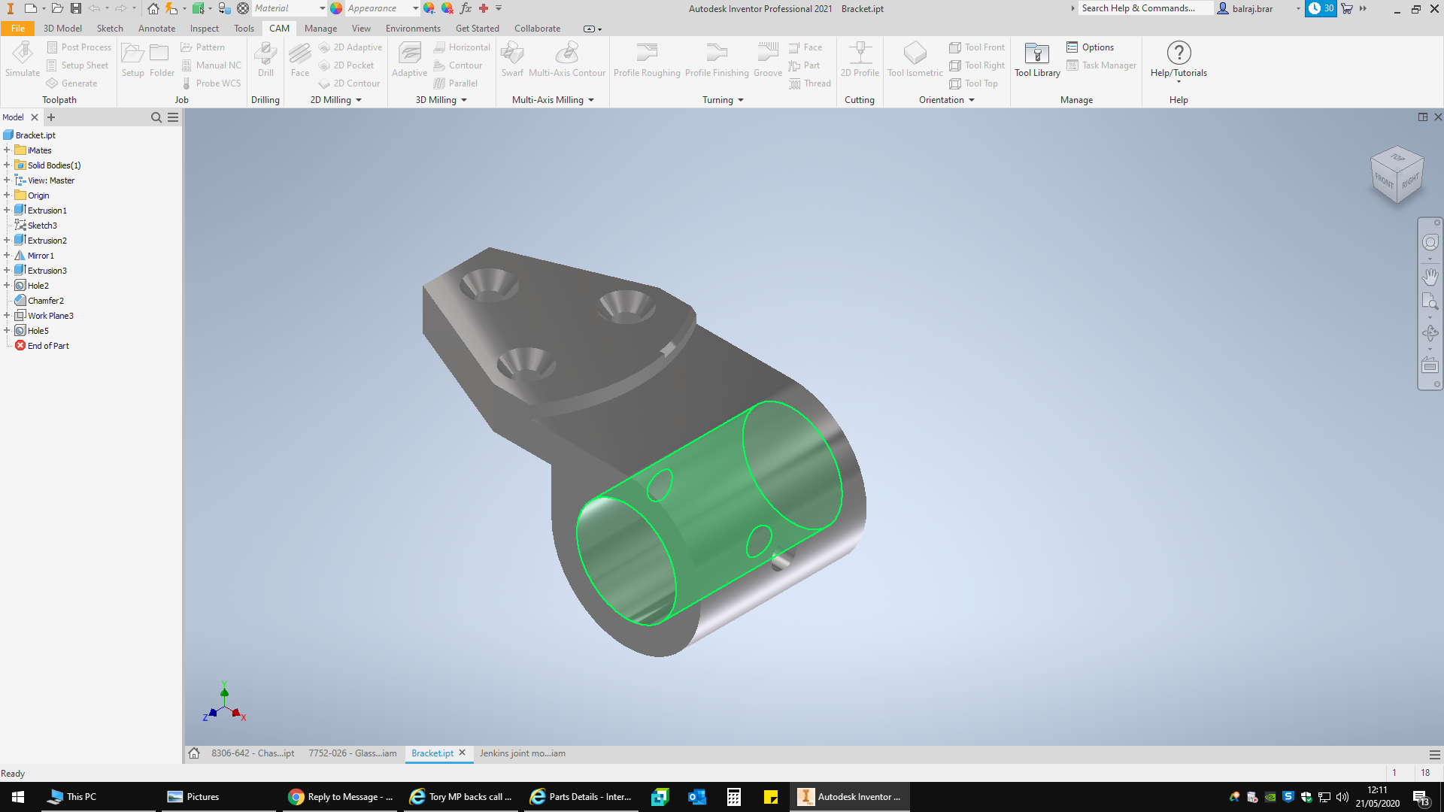Activate the Orbit tool in navigation bar
1444x812 pixels.
tap(1430, 333)
